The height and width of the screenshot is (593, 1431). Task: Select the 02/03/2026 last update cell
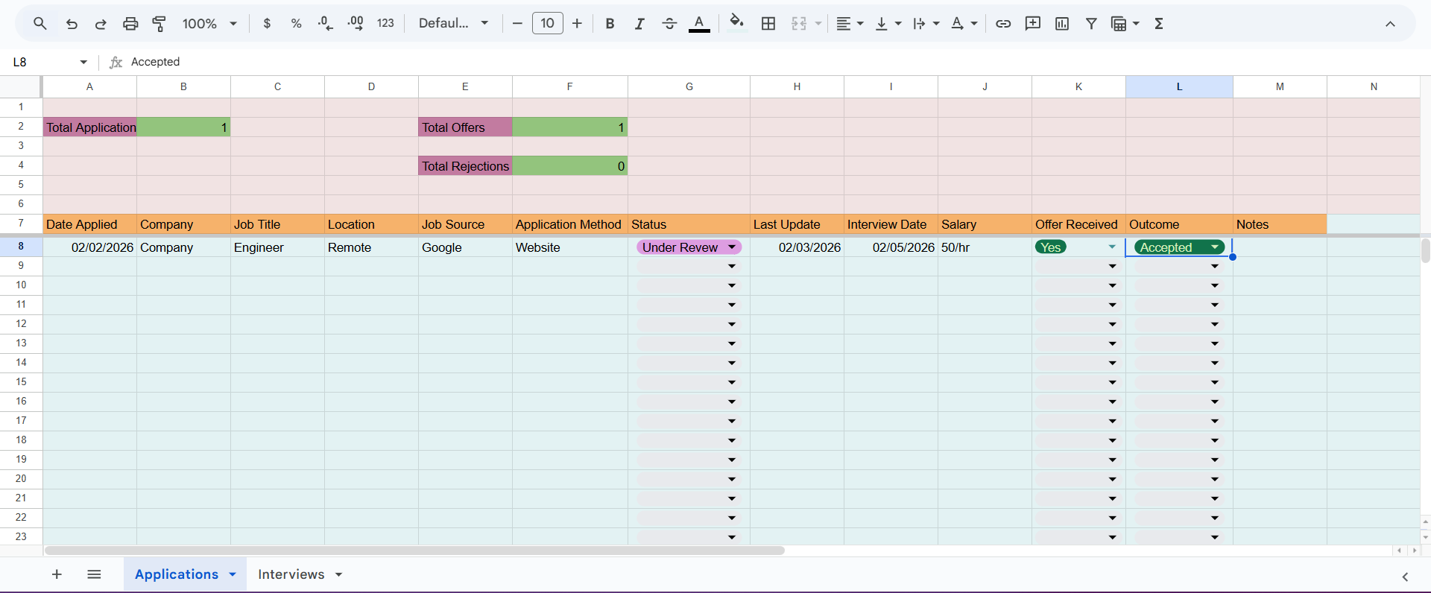(797, 247)
